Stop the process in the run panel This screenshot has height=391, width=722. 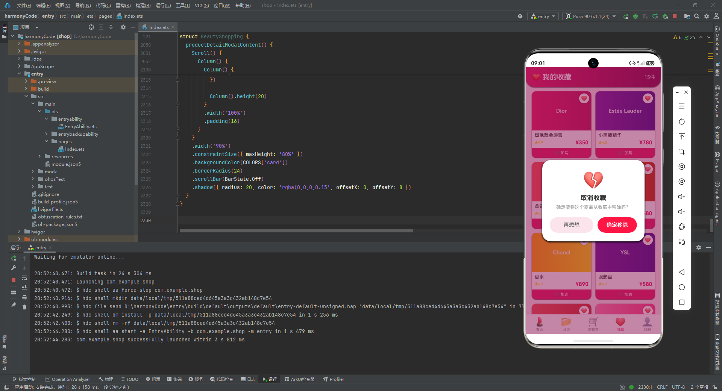point(14,280)
